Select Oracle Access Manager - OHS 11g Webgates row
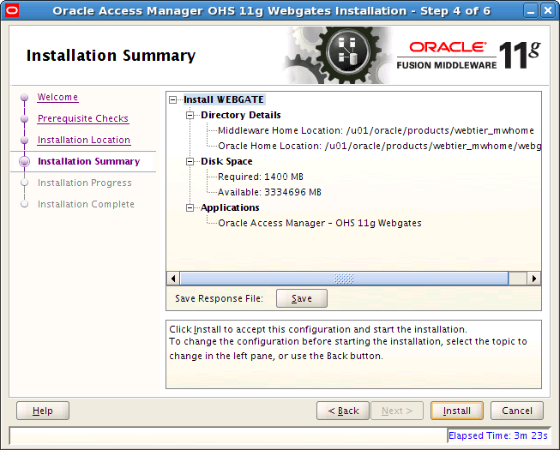Screen dimensions: 560x450 320,223
